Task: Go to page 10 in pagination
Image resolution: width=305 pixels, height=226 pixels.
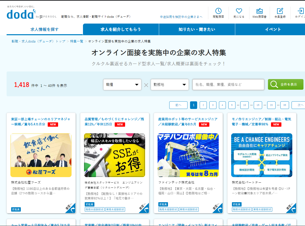Action: coord(244,105)
